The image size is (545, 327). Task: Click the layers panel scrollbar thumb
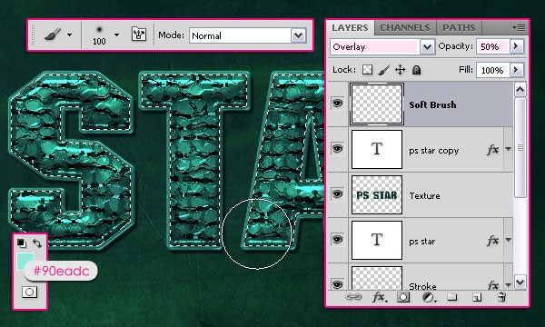coord(520,148)
